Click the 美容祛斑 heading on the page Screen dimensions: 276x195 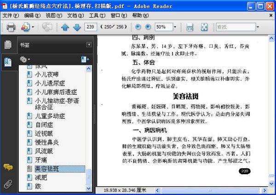[185, 96]
